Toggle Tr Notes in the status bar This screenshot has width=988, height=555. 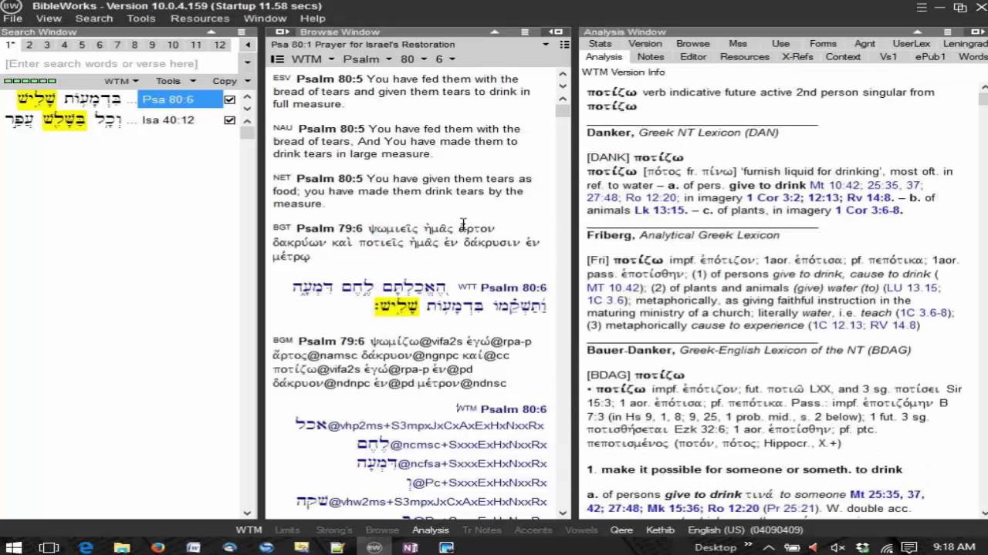click(482, 530)
